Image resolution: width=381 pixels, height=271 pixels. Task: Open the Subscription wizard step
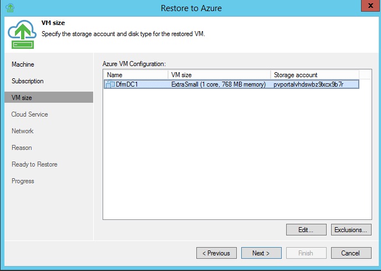point(27,81)
